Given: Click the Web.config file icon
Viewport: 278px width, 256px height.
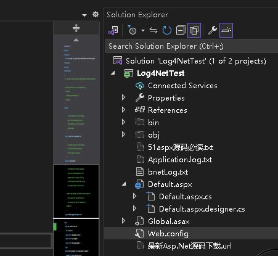Looking at the screenshot, I should [x=139, y=234].
